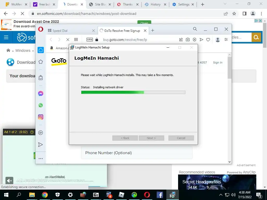This screenshot has width=267, height=200.
Task: Switch to Opera Speed Dial tab
Action: 72,31
